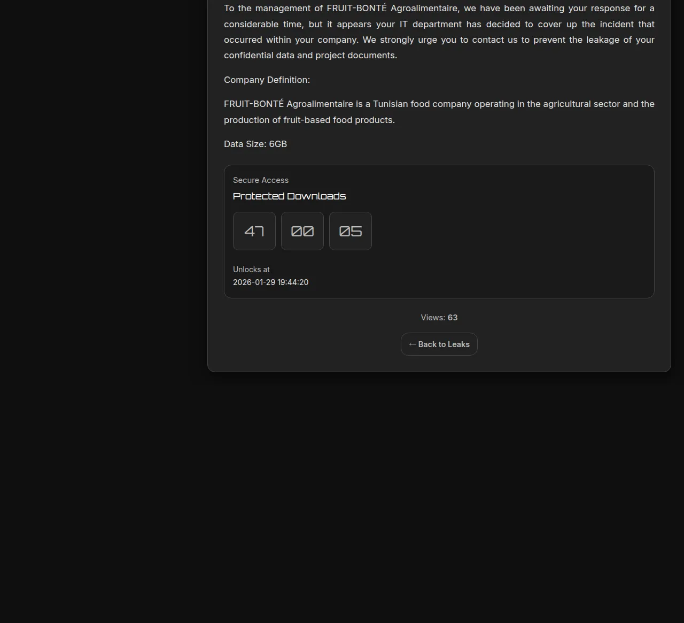Click the Back to Leaks button
Screen dimensions: 684x623
click(x=439, y=344)
